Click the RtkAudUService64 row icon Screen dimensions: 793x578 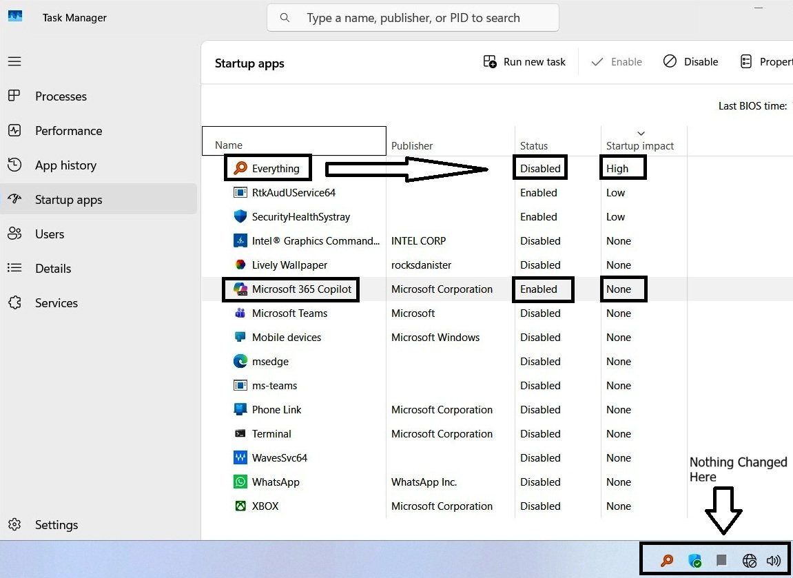tap(240, 192)
